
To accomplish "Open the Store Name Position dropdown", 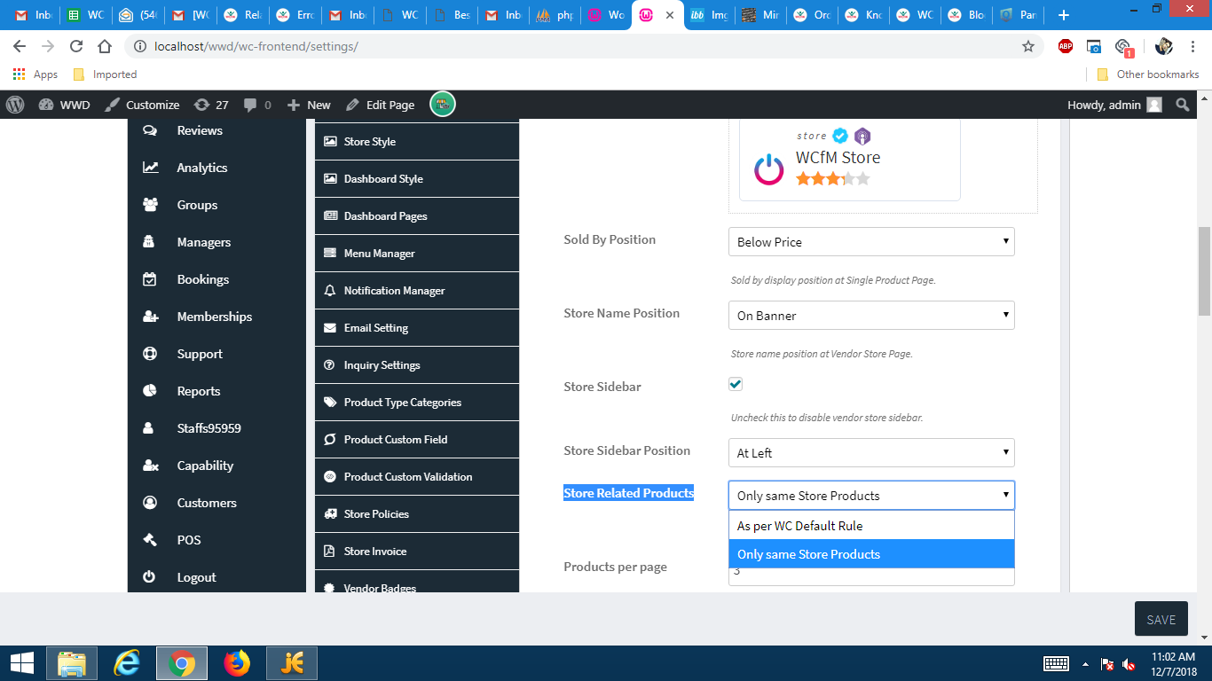I will [871, 316].
